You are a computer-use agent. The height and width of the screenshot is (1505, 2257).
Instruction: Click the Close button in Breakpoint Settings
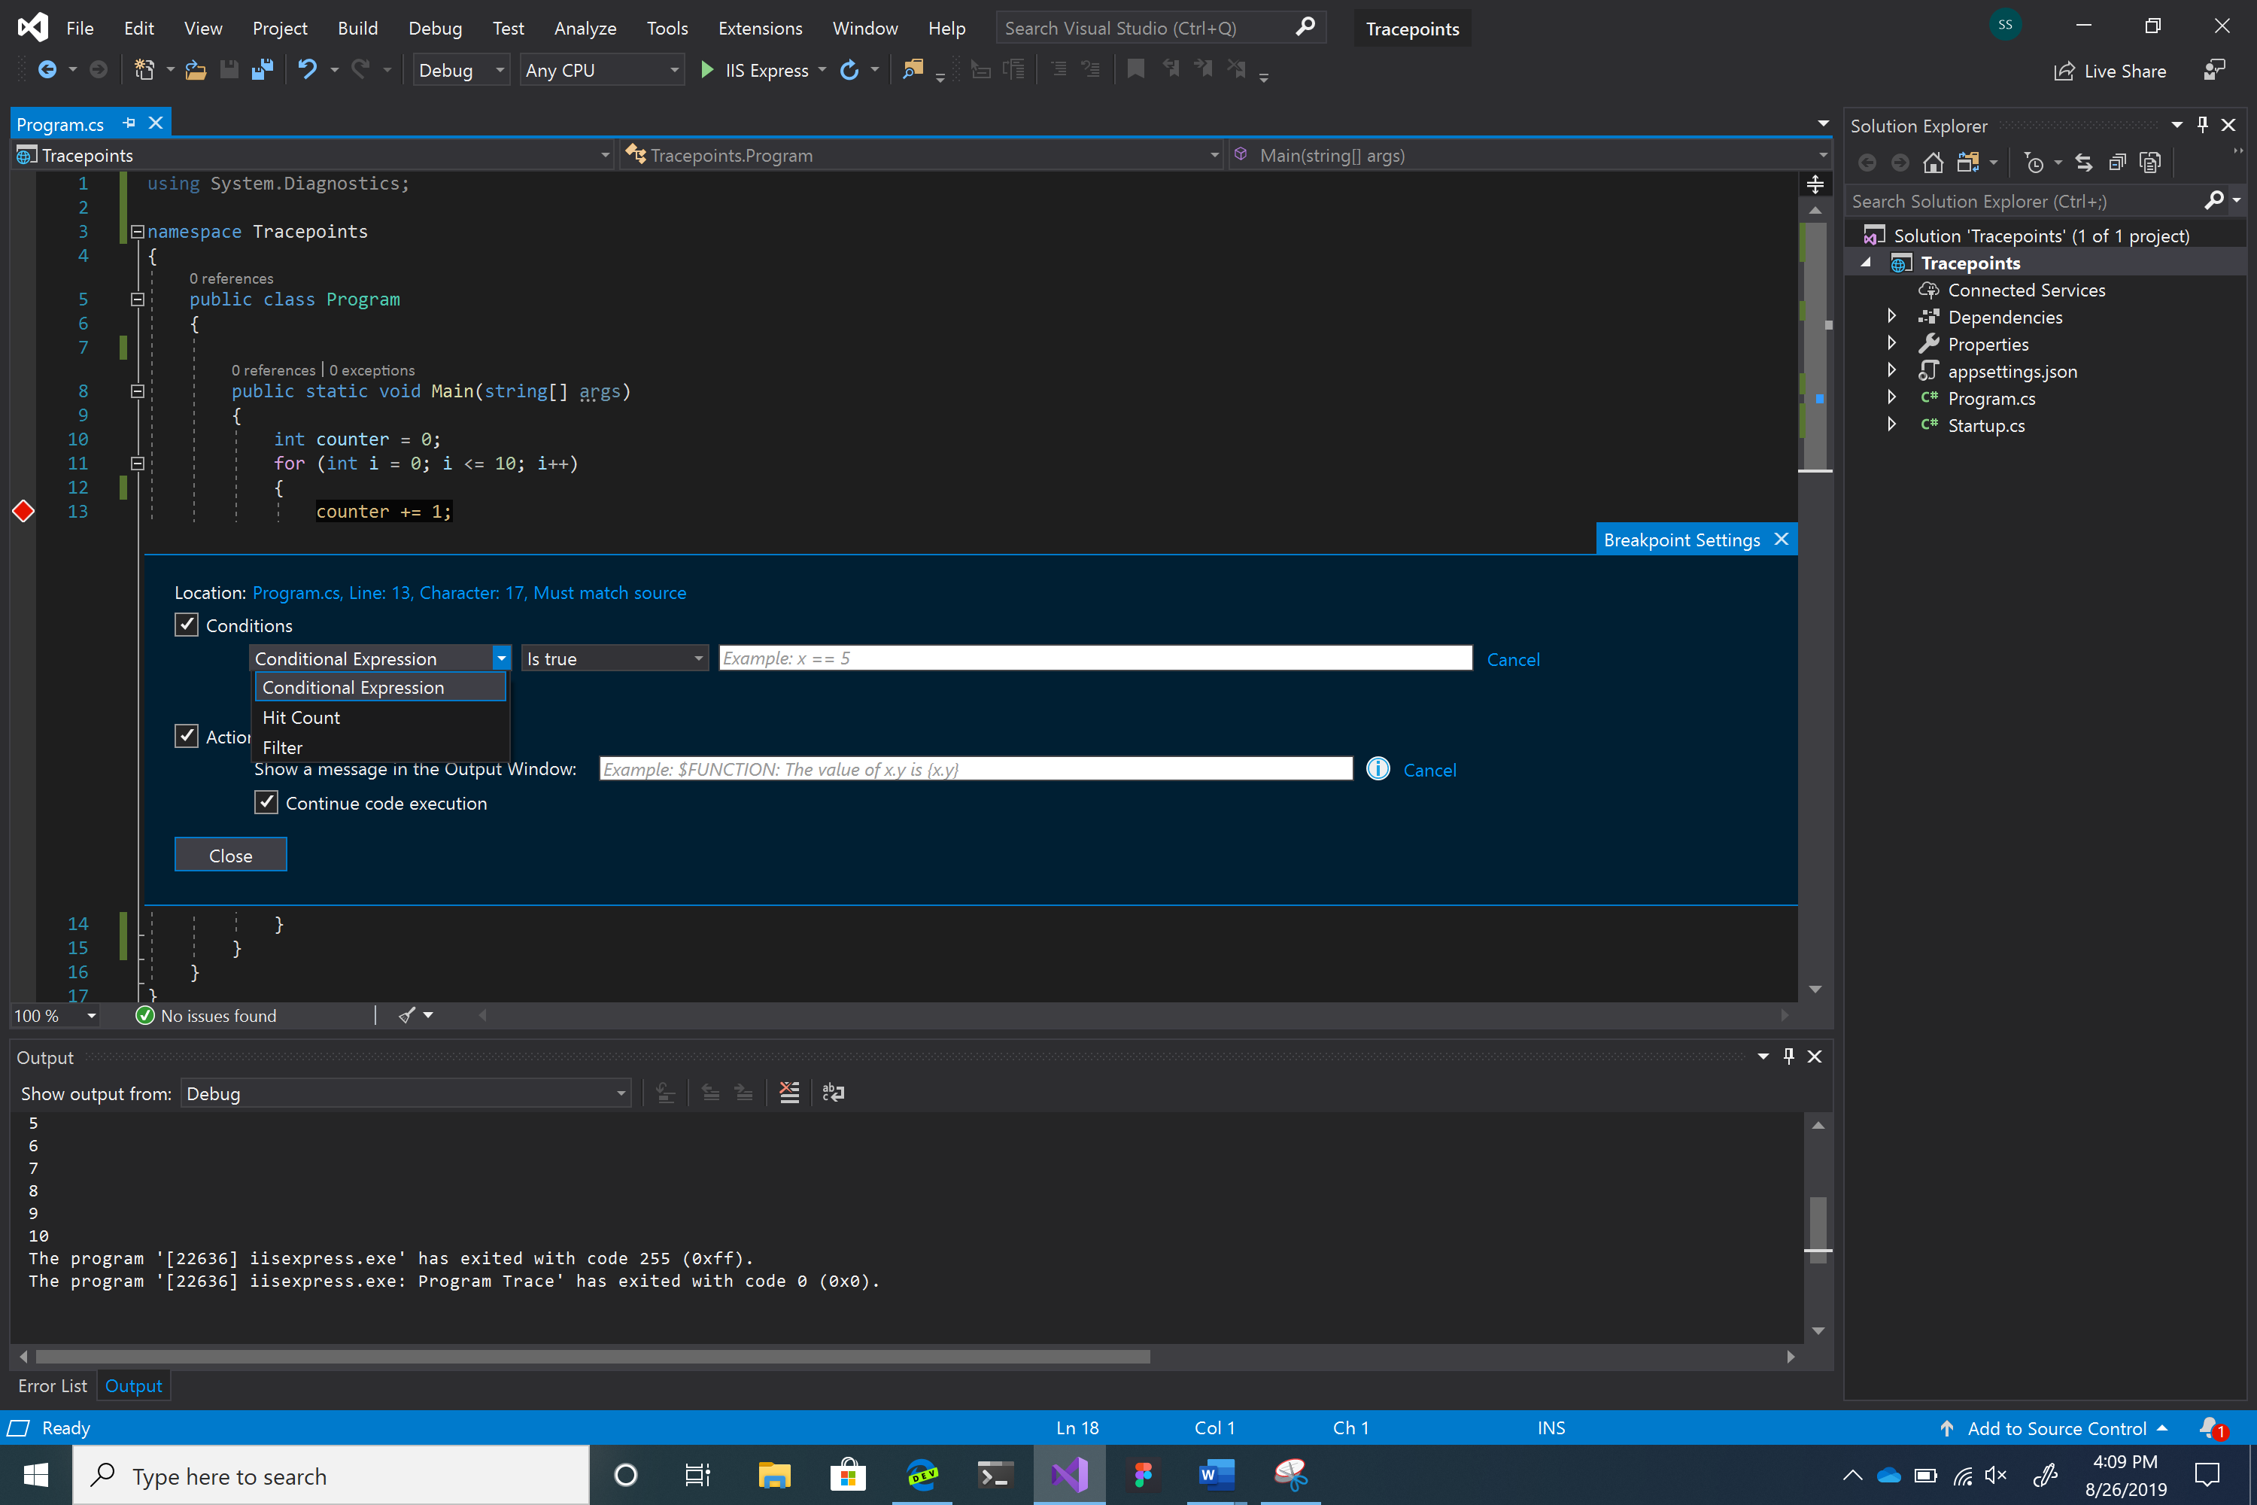(230, 854)
